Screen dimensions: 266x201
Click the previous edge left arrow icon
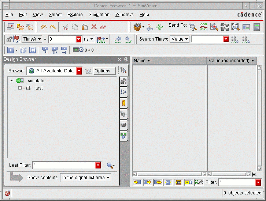click(118, 39)
